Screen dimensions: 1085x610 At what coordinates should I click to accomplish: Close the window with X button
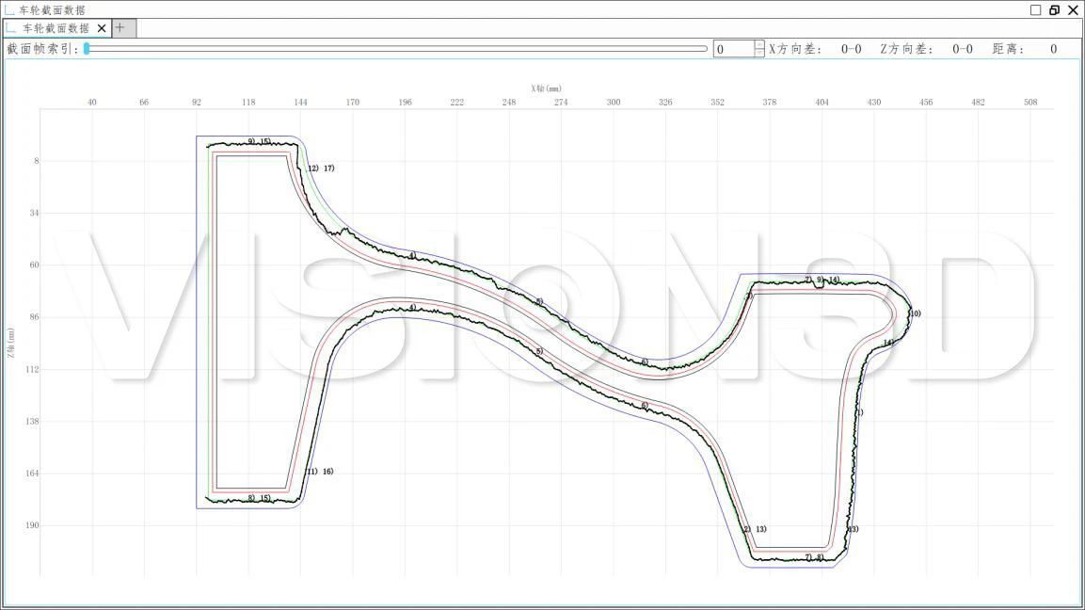[x=1073, y=9]
